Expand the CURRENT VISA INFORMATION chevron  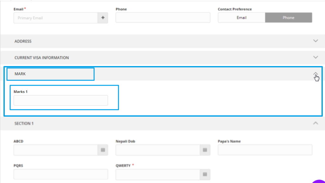coord(315,58)
